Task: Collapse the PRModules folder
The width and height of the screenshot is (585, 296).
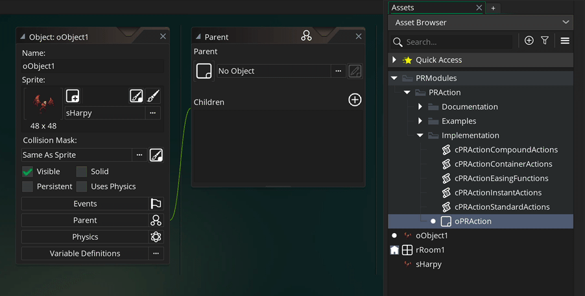Action: pyautogui.click(x=394, y=78)
